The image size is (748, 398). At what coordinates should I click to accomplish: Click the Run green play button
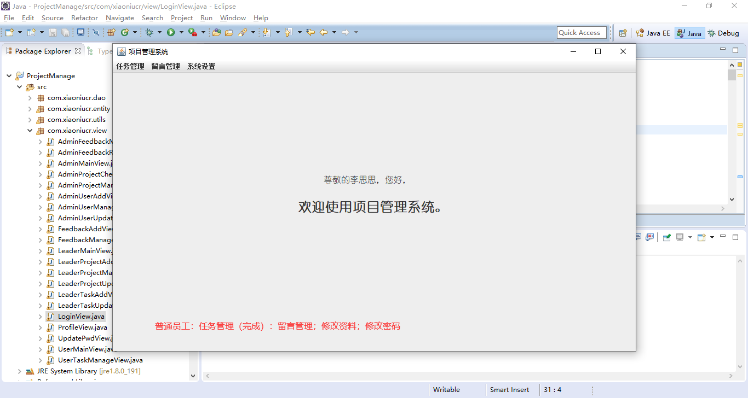pyautogui.click(x=171, y=33)
